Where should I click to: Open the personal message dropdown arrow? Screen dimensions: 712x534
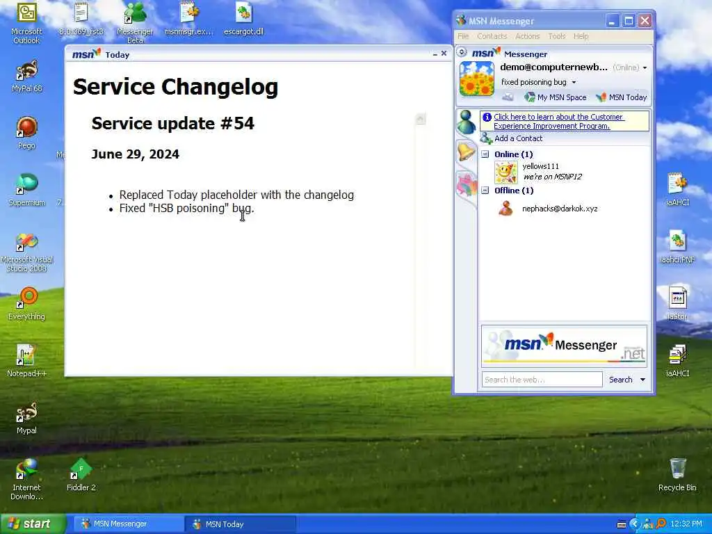(574, 82)
